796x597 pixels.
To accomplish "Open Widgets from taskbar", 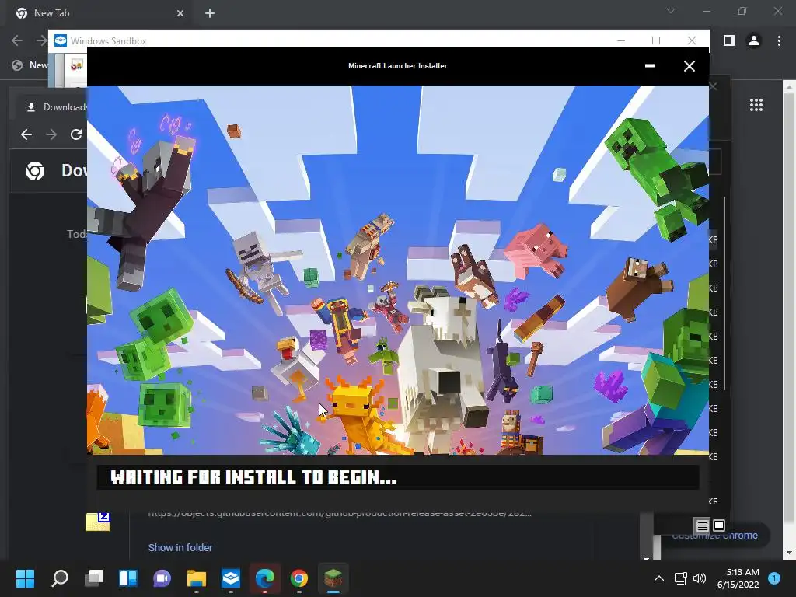I will 128,578.
